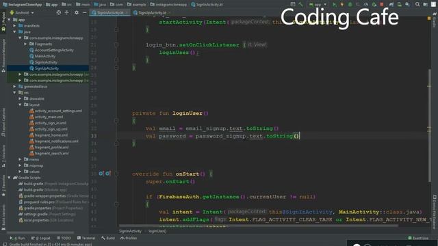
Task: Open the profiler gauge icon in top toolbar
Action: click(x=366, y=5)
